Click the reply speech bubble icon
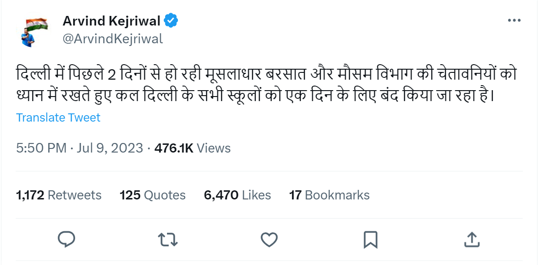 coord(66,239)
